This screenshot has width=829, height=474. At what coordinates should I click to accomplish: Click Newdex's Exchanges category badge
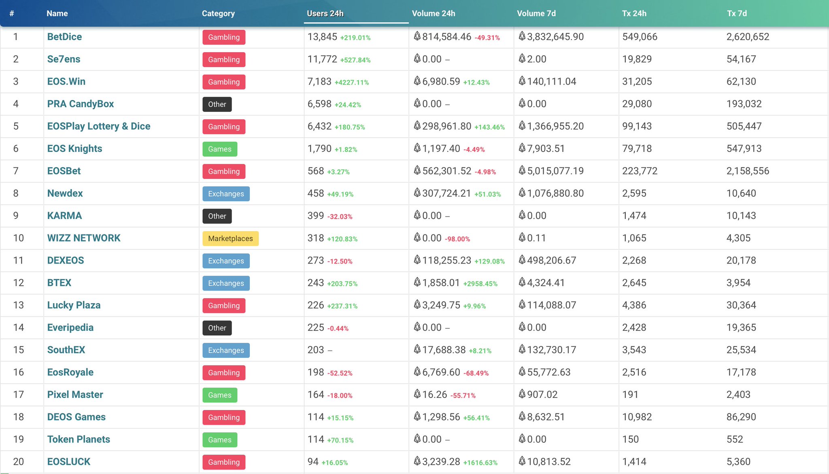[226, 194]
